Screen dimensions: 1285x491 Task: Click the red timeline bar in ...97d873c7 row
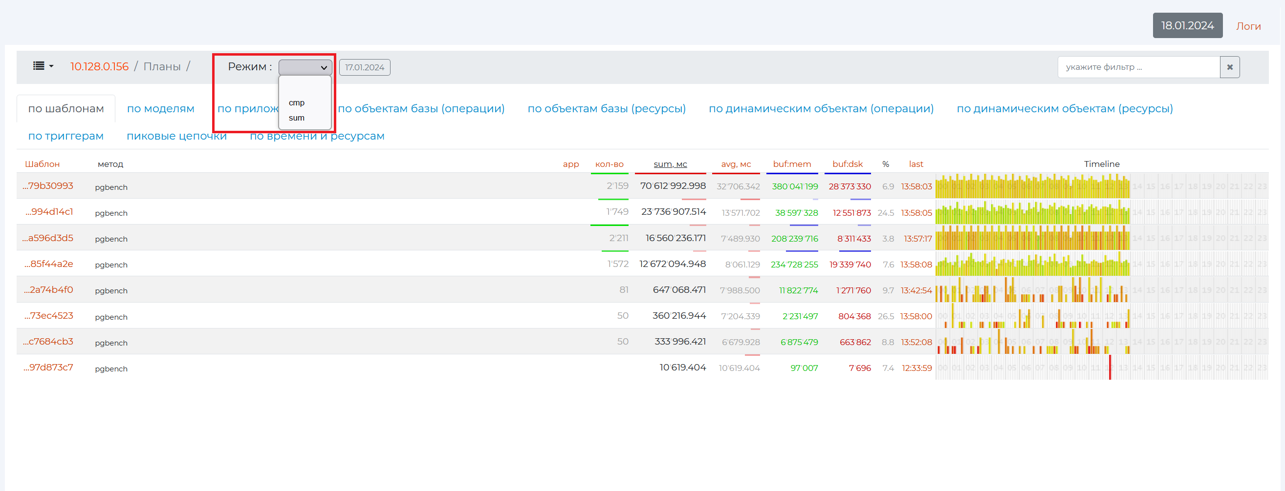point(1110,368)
